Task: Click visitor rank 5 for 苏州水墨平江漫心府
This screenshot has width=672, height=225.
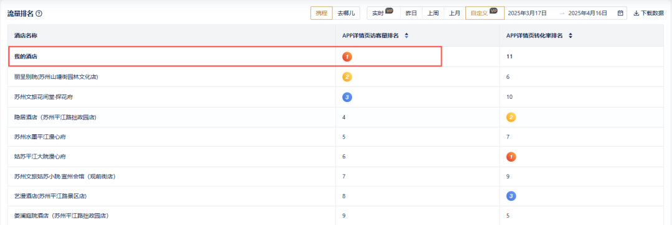Action: click(x=344, y=137)
